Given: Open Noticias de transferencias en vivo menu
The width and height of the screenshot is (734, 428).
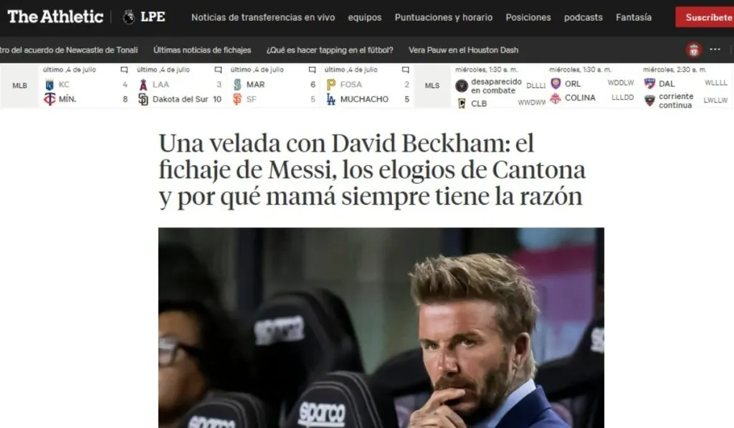Looking at the screenshot, I should tap(263, 17).
